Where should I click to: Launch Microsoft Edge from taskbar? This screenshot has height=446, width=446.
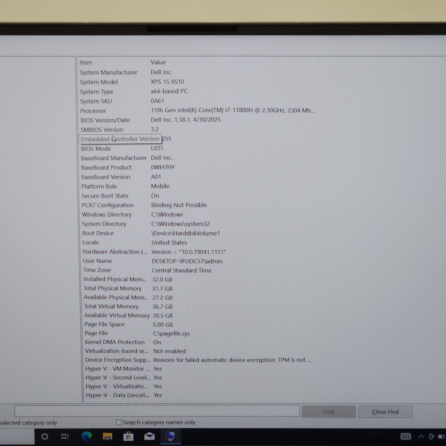pos(87,436)
